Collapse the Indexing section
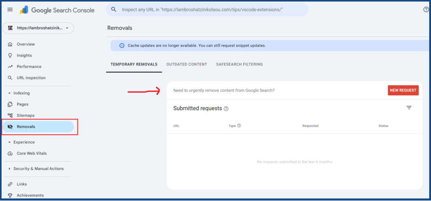 [9, 93]
